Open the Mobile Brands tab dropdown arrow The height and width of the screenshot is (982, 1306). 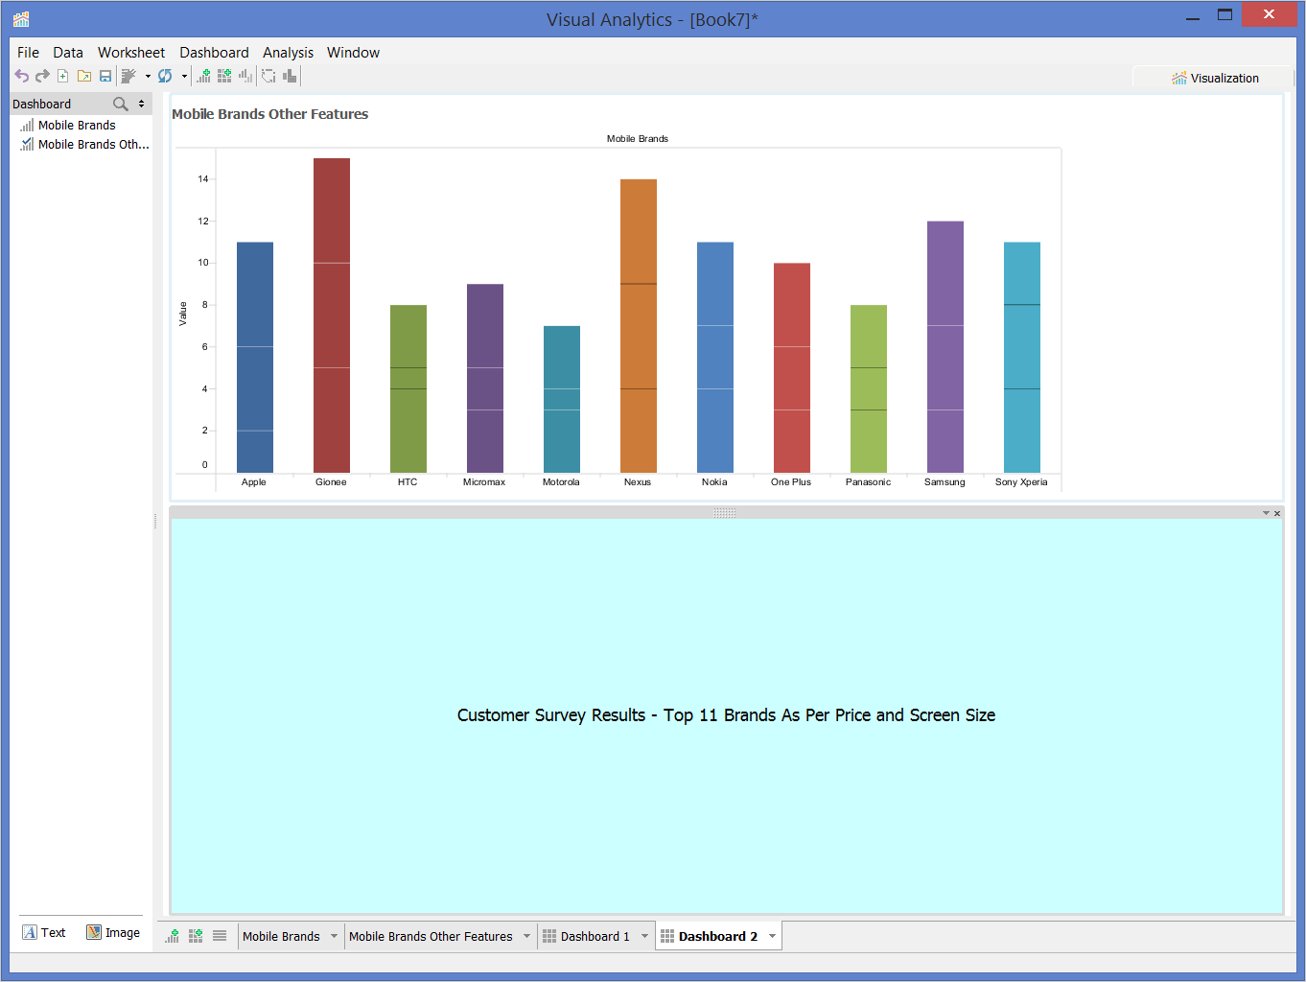(x=334, y=936)
